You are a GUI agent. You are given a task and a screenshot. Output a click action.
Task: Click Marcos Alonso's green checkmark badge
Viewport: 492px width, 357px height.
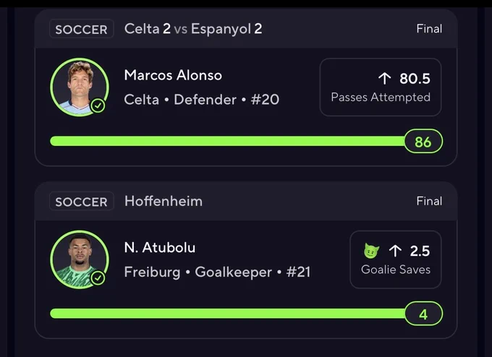[98, 106]
